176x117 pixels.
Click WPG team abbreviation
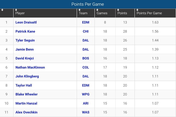[x=86, y=94]
